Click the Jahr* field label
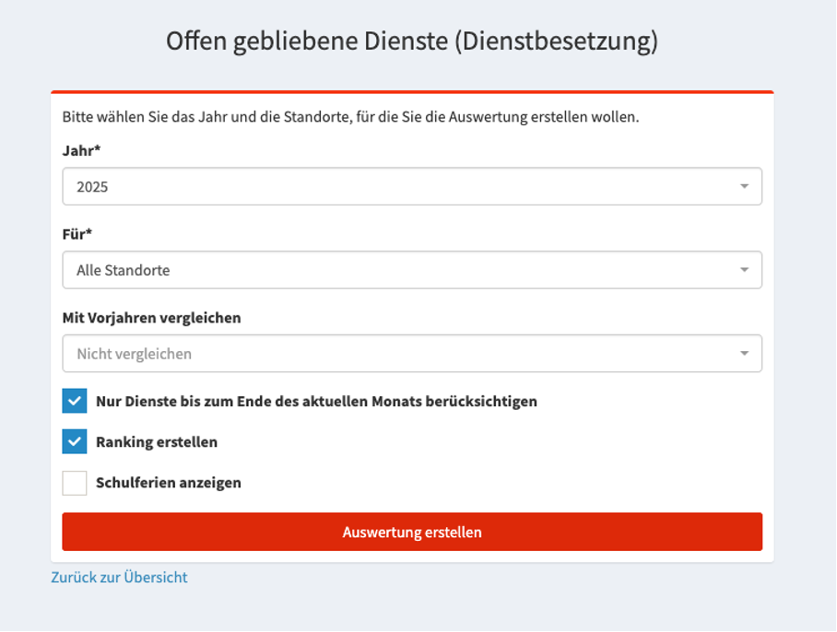This screenshot has height=632, width=837. [81, 151]
